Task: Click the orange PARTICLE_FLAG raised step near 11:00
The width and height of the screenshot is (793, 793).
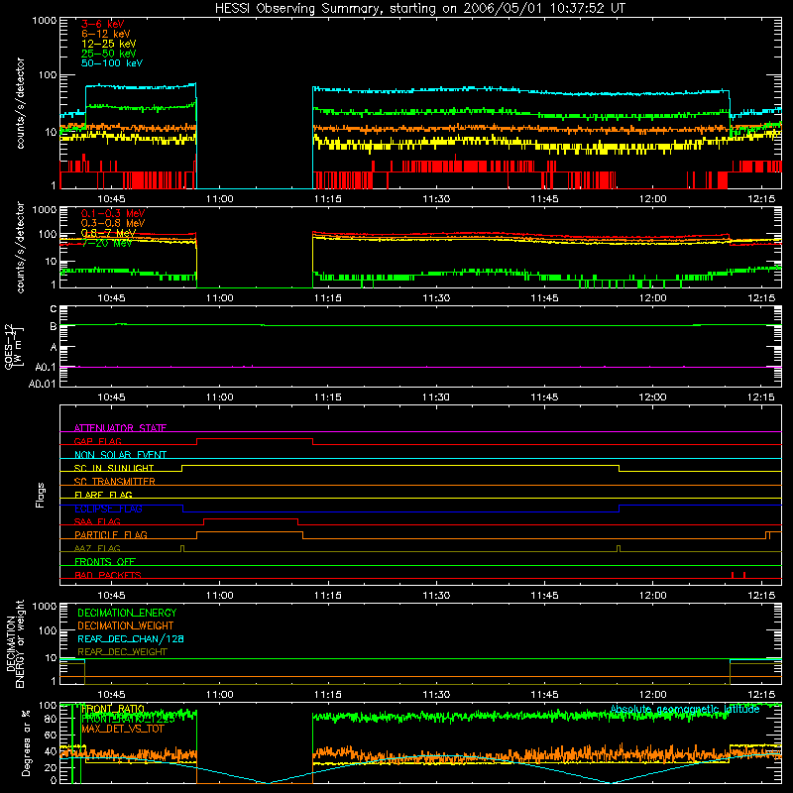Action: coord(250,532)
